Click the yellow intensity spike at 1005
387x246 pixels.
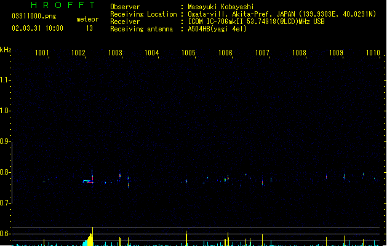coord(186,238)
